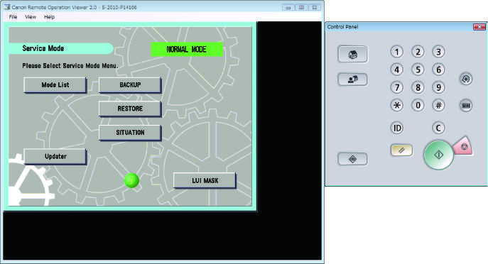The image size is (488, 264).
Task: Select the Mode List button
Action: (55, 85)
